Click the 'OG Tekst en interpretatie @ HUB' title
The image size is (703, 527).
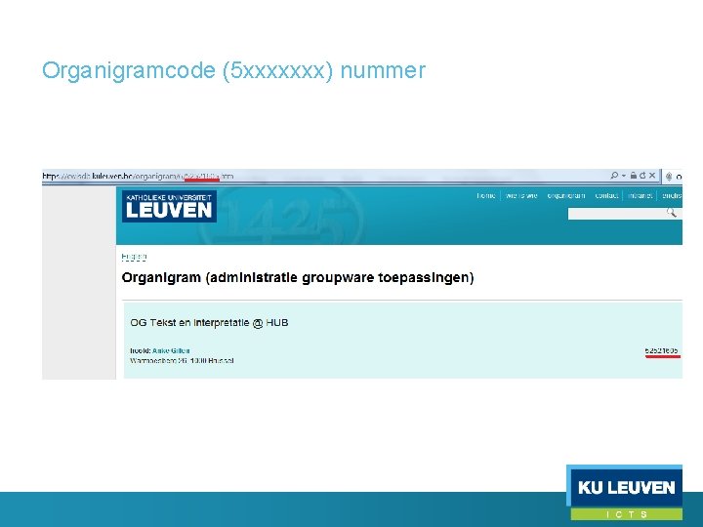[209, 323]
